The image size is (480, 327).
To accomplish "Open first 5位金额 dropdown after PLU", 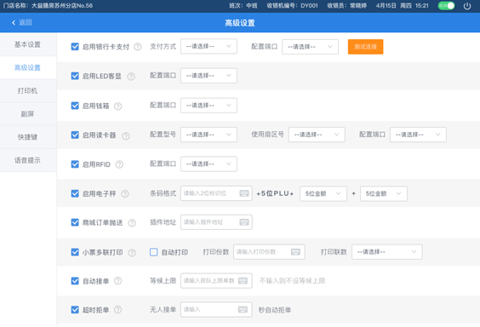I will coord(323,193).
